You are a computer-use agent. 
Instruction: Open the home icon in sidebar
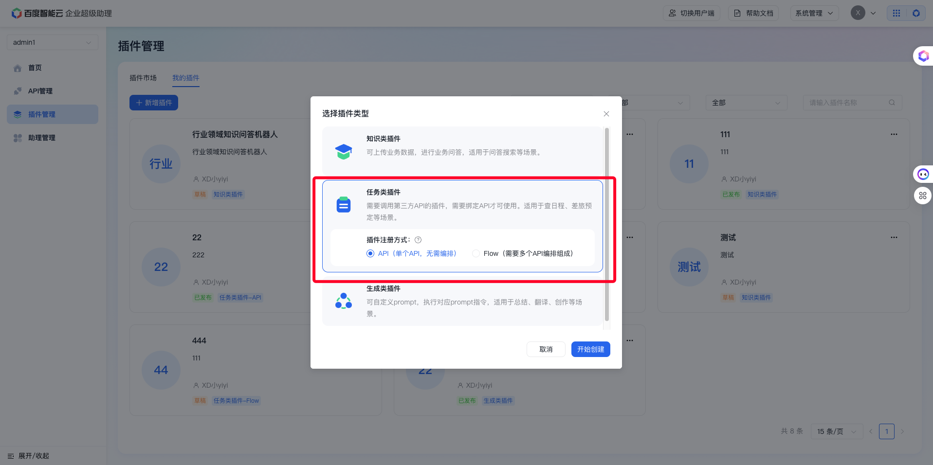[x=18, y=68]
